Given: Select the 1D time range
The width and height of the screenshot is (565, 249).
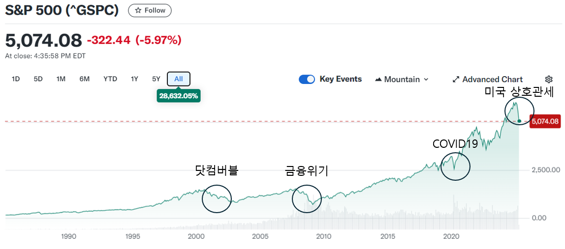Looking at the screenshot, I should pos(16,79).
